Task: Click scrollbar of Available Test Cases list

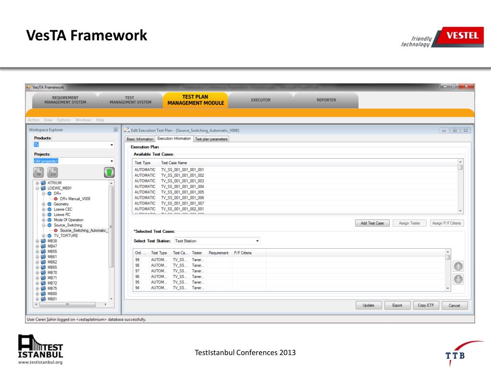Action: [460, 186]
